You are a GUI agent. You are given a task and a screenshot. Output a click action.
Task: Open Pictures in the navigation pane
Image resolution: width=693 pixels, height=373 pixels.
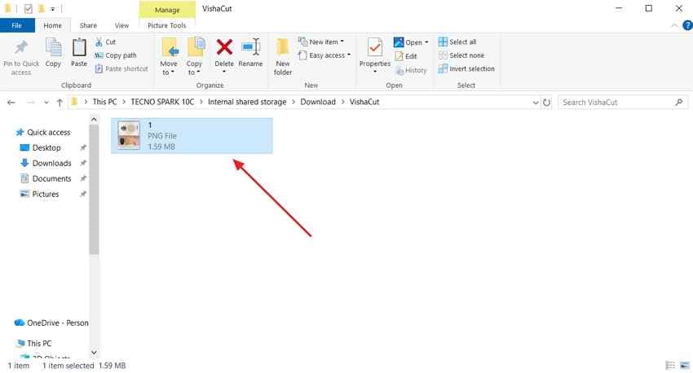click(x=40, y=194)
